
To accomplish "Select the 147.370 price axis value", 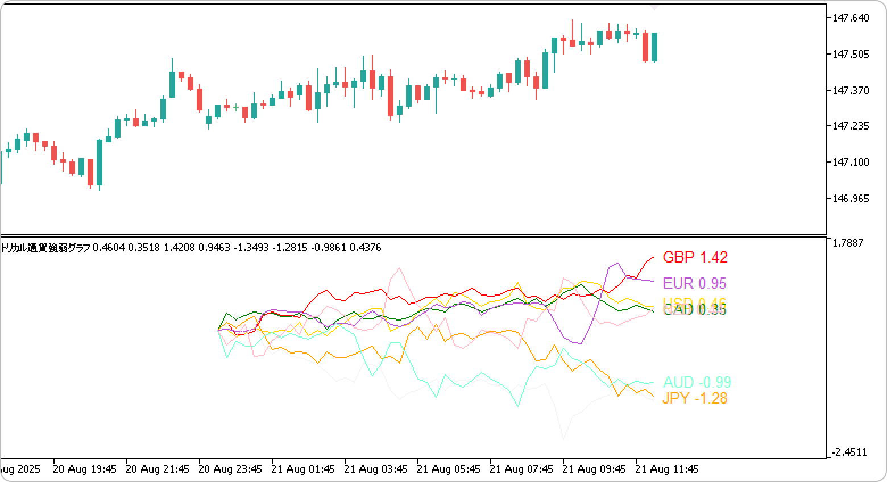I will [x=851, y=90].
